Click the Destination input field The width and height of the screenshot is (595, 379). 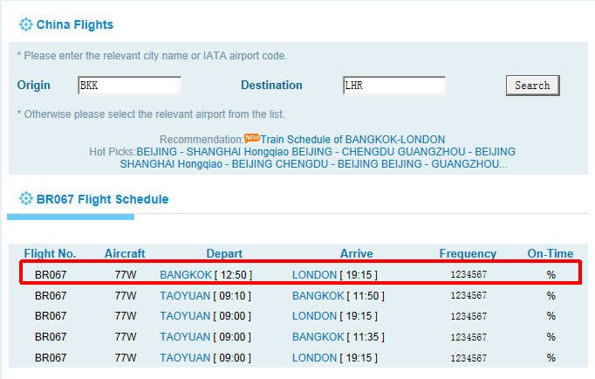coord(394,86)
